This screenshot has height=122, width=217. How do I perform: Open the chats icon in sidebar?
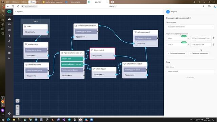(9, 24)
